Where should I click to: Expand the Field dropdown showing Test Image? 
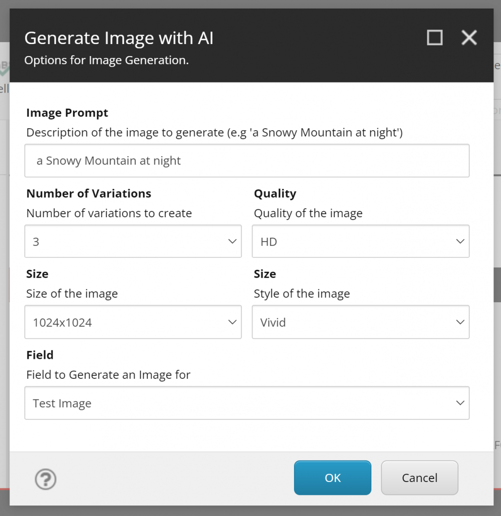pyautogui.click(x=247, y=403)
